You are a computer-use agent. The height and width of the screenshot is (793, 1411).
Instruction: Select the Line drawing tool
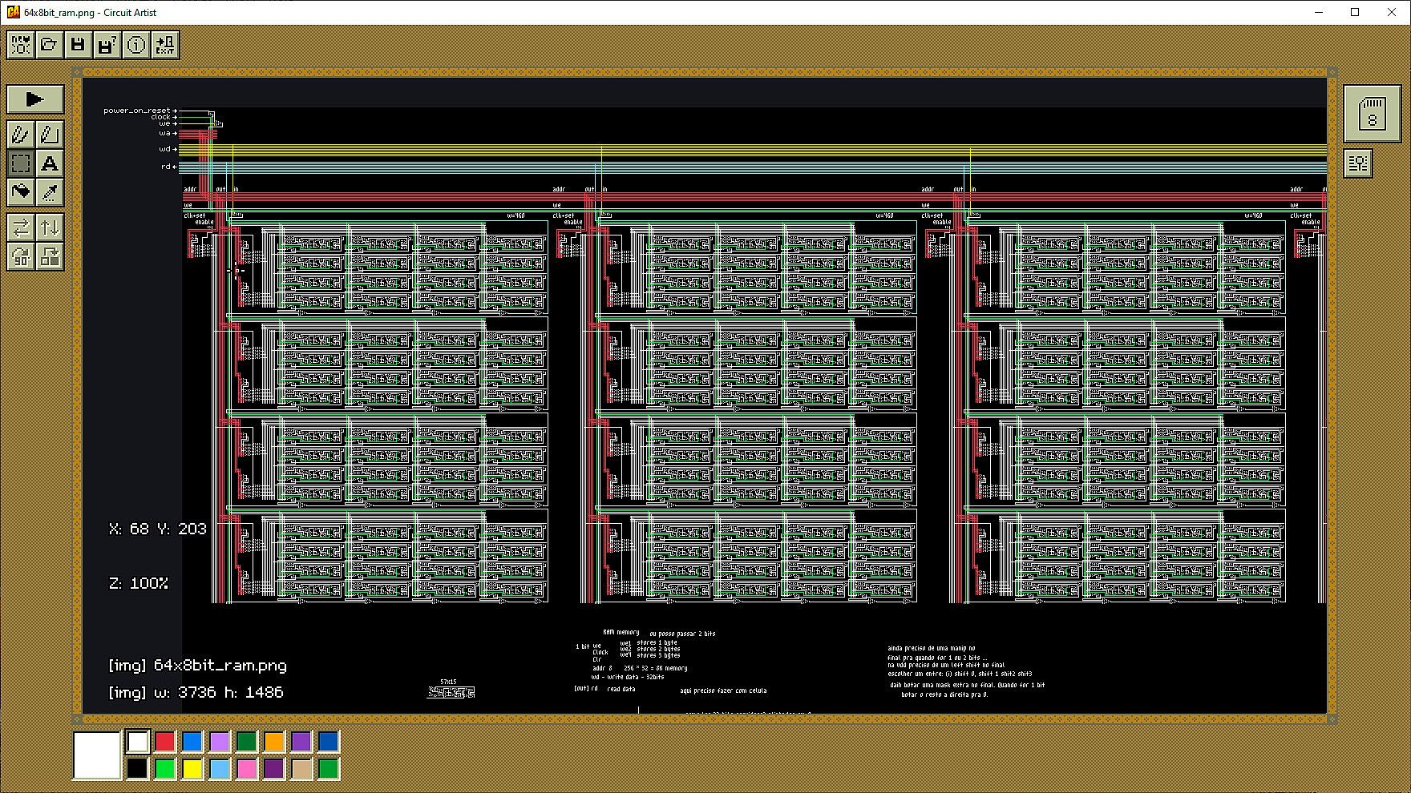tap(50, 135)
